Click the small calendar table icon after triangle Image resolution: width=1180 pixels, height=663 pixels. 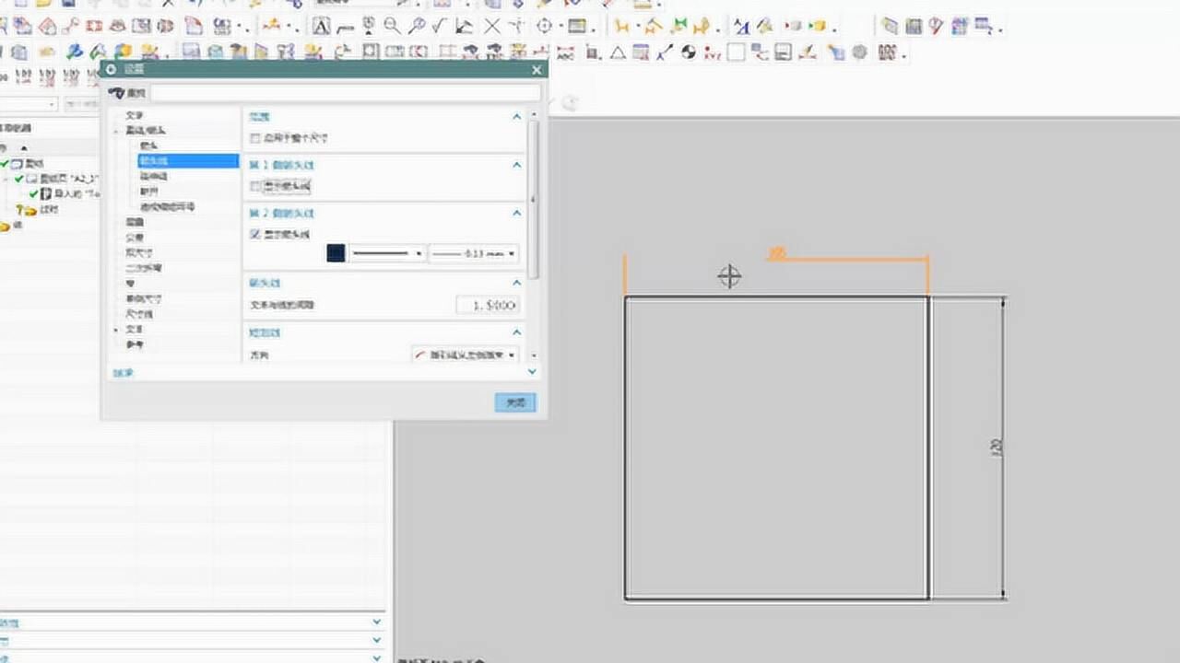[642, 52]
